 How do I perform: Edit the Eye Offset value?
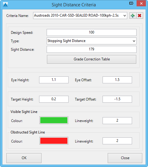point(117,80)
